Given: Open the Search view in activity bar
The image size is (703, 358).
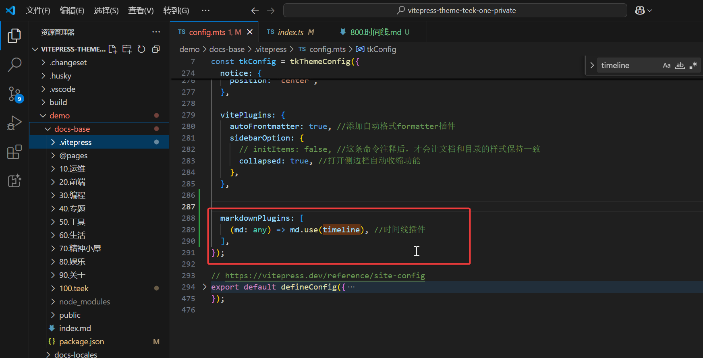Looking at the screenshot, I should (x=15, y=64).
